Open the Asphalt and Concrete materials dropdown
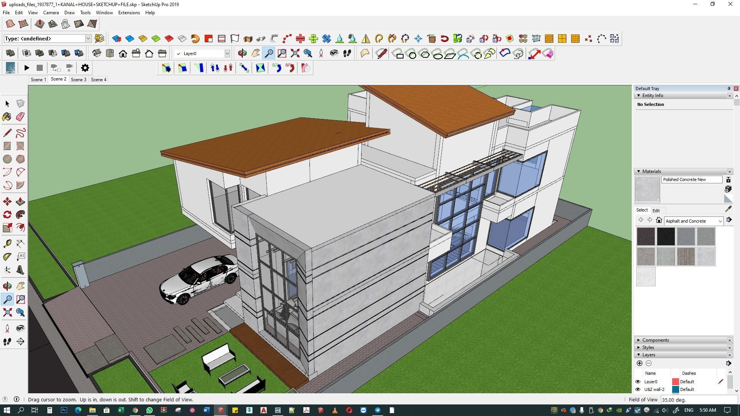The height and width of the screenshot is (416, 740). 694,221
